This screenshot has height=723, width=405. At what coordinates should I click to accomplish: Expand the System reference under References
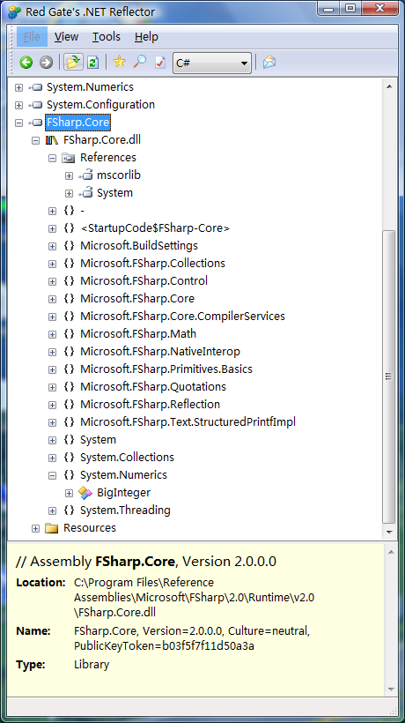click(69, 193)
